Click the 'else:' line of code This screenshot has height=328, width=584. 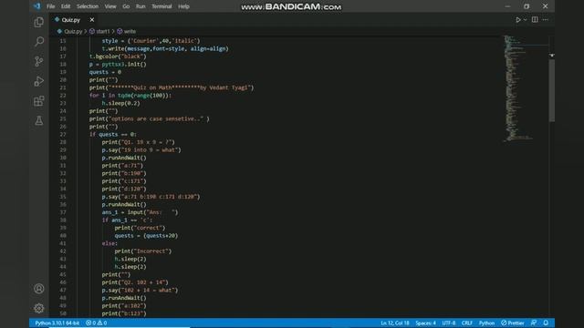point(109,243)
